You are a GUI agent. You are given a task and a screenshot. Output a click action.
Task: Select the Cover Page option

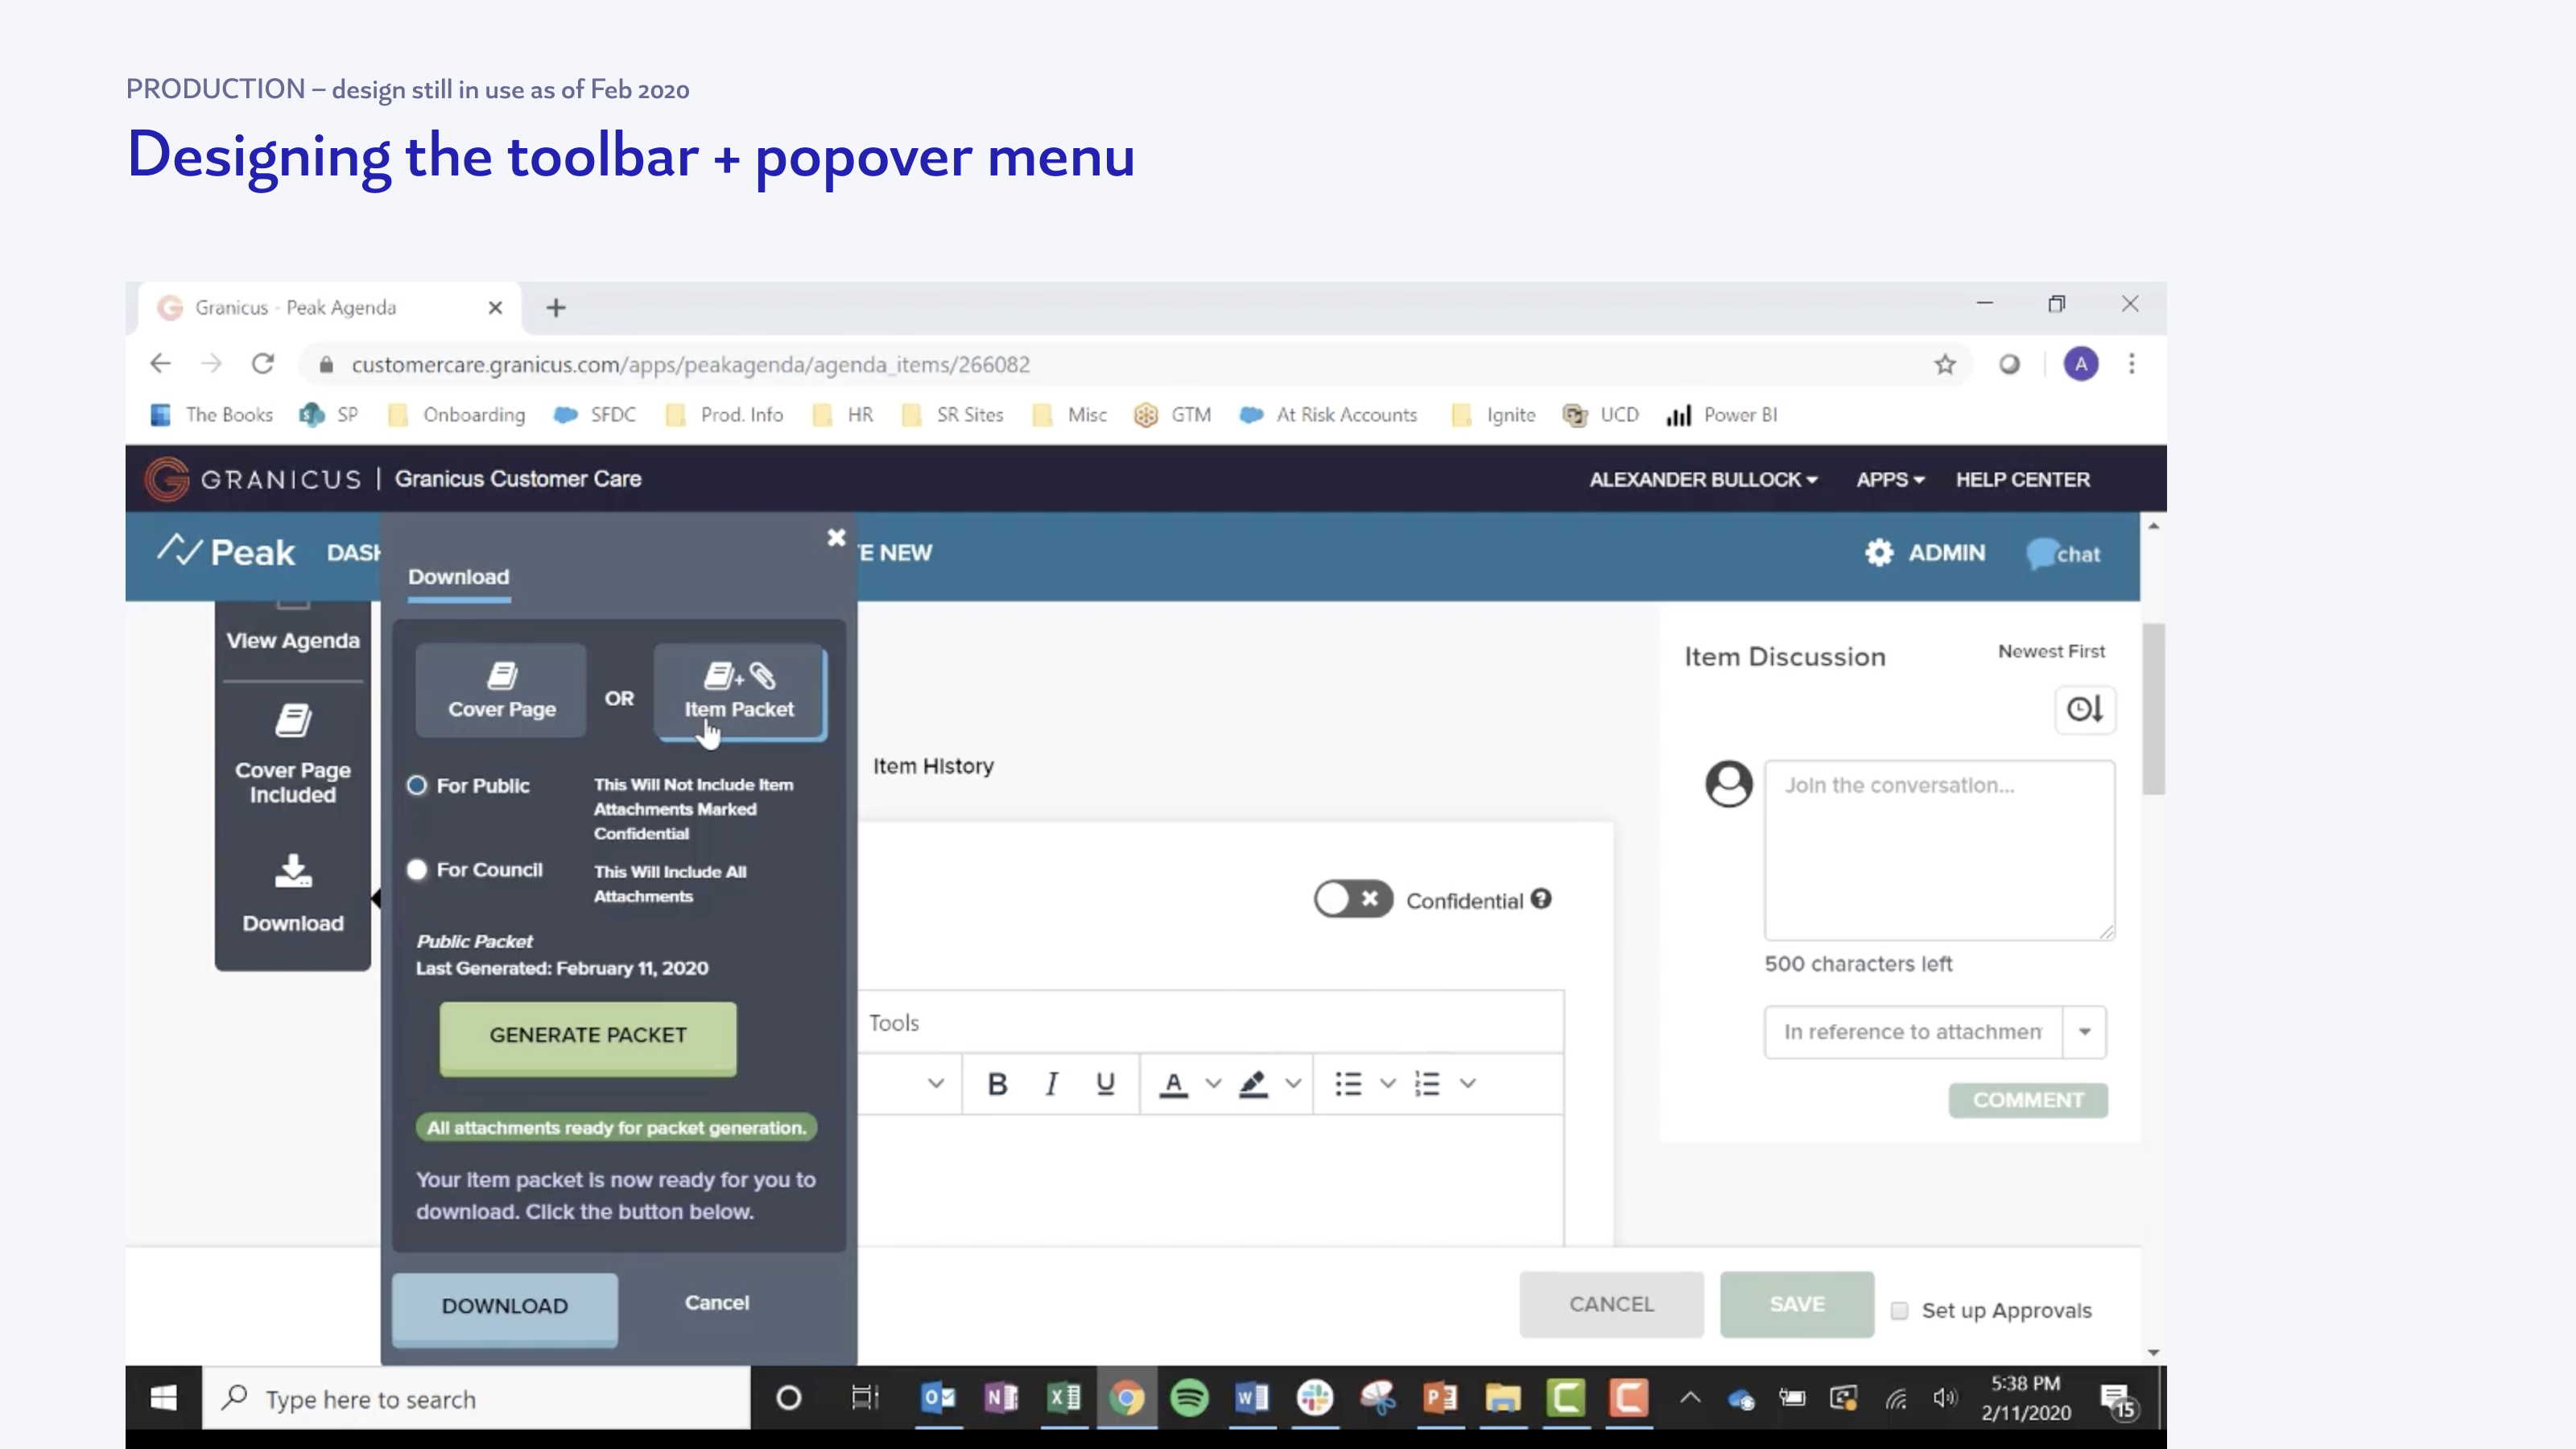(x=501, y=691)
